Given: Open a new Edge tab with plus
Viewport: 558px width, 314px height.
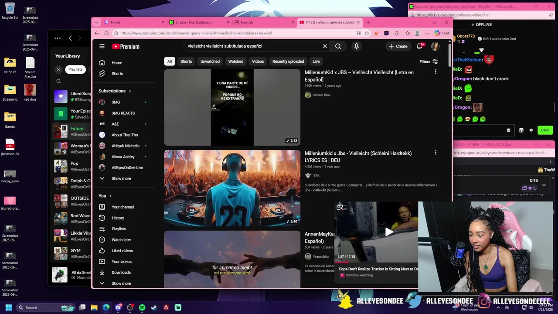Looking at the screenshot, I should point(368,22).
